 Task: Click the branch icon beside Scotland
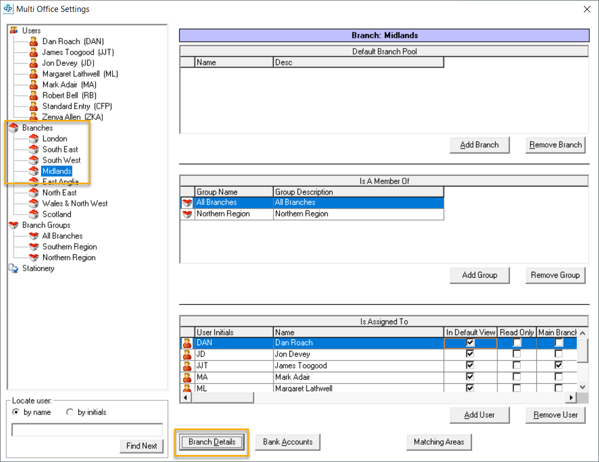34,214
